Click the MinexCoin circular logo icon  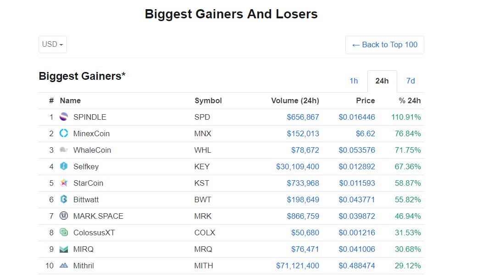[x=63, y=133]
